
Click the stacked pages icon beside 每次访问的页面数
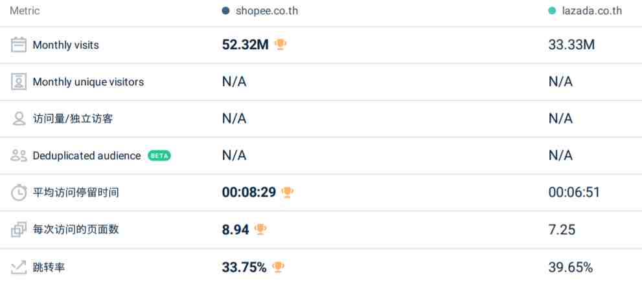[x=18, y=230]
